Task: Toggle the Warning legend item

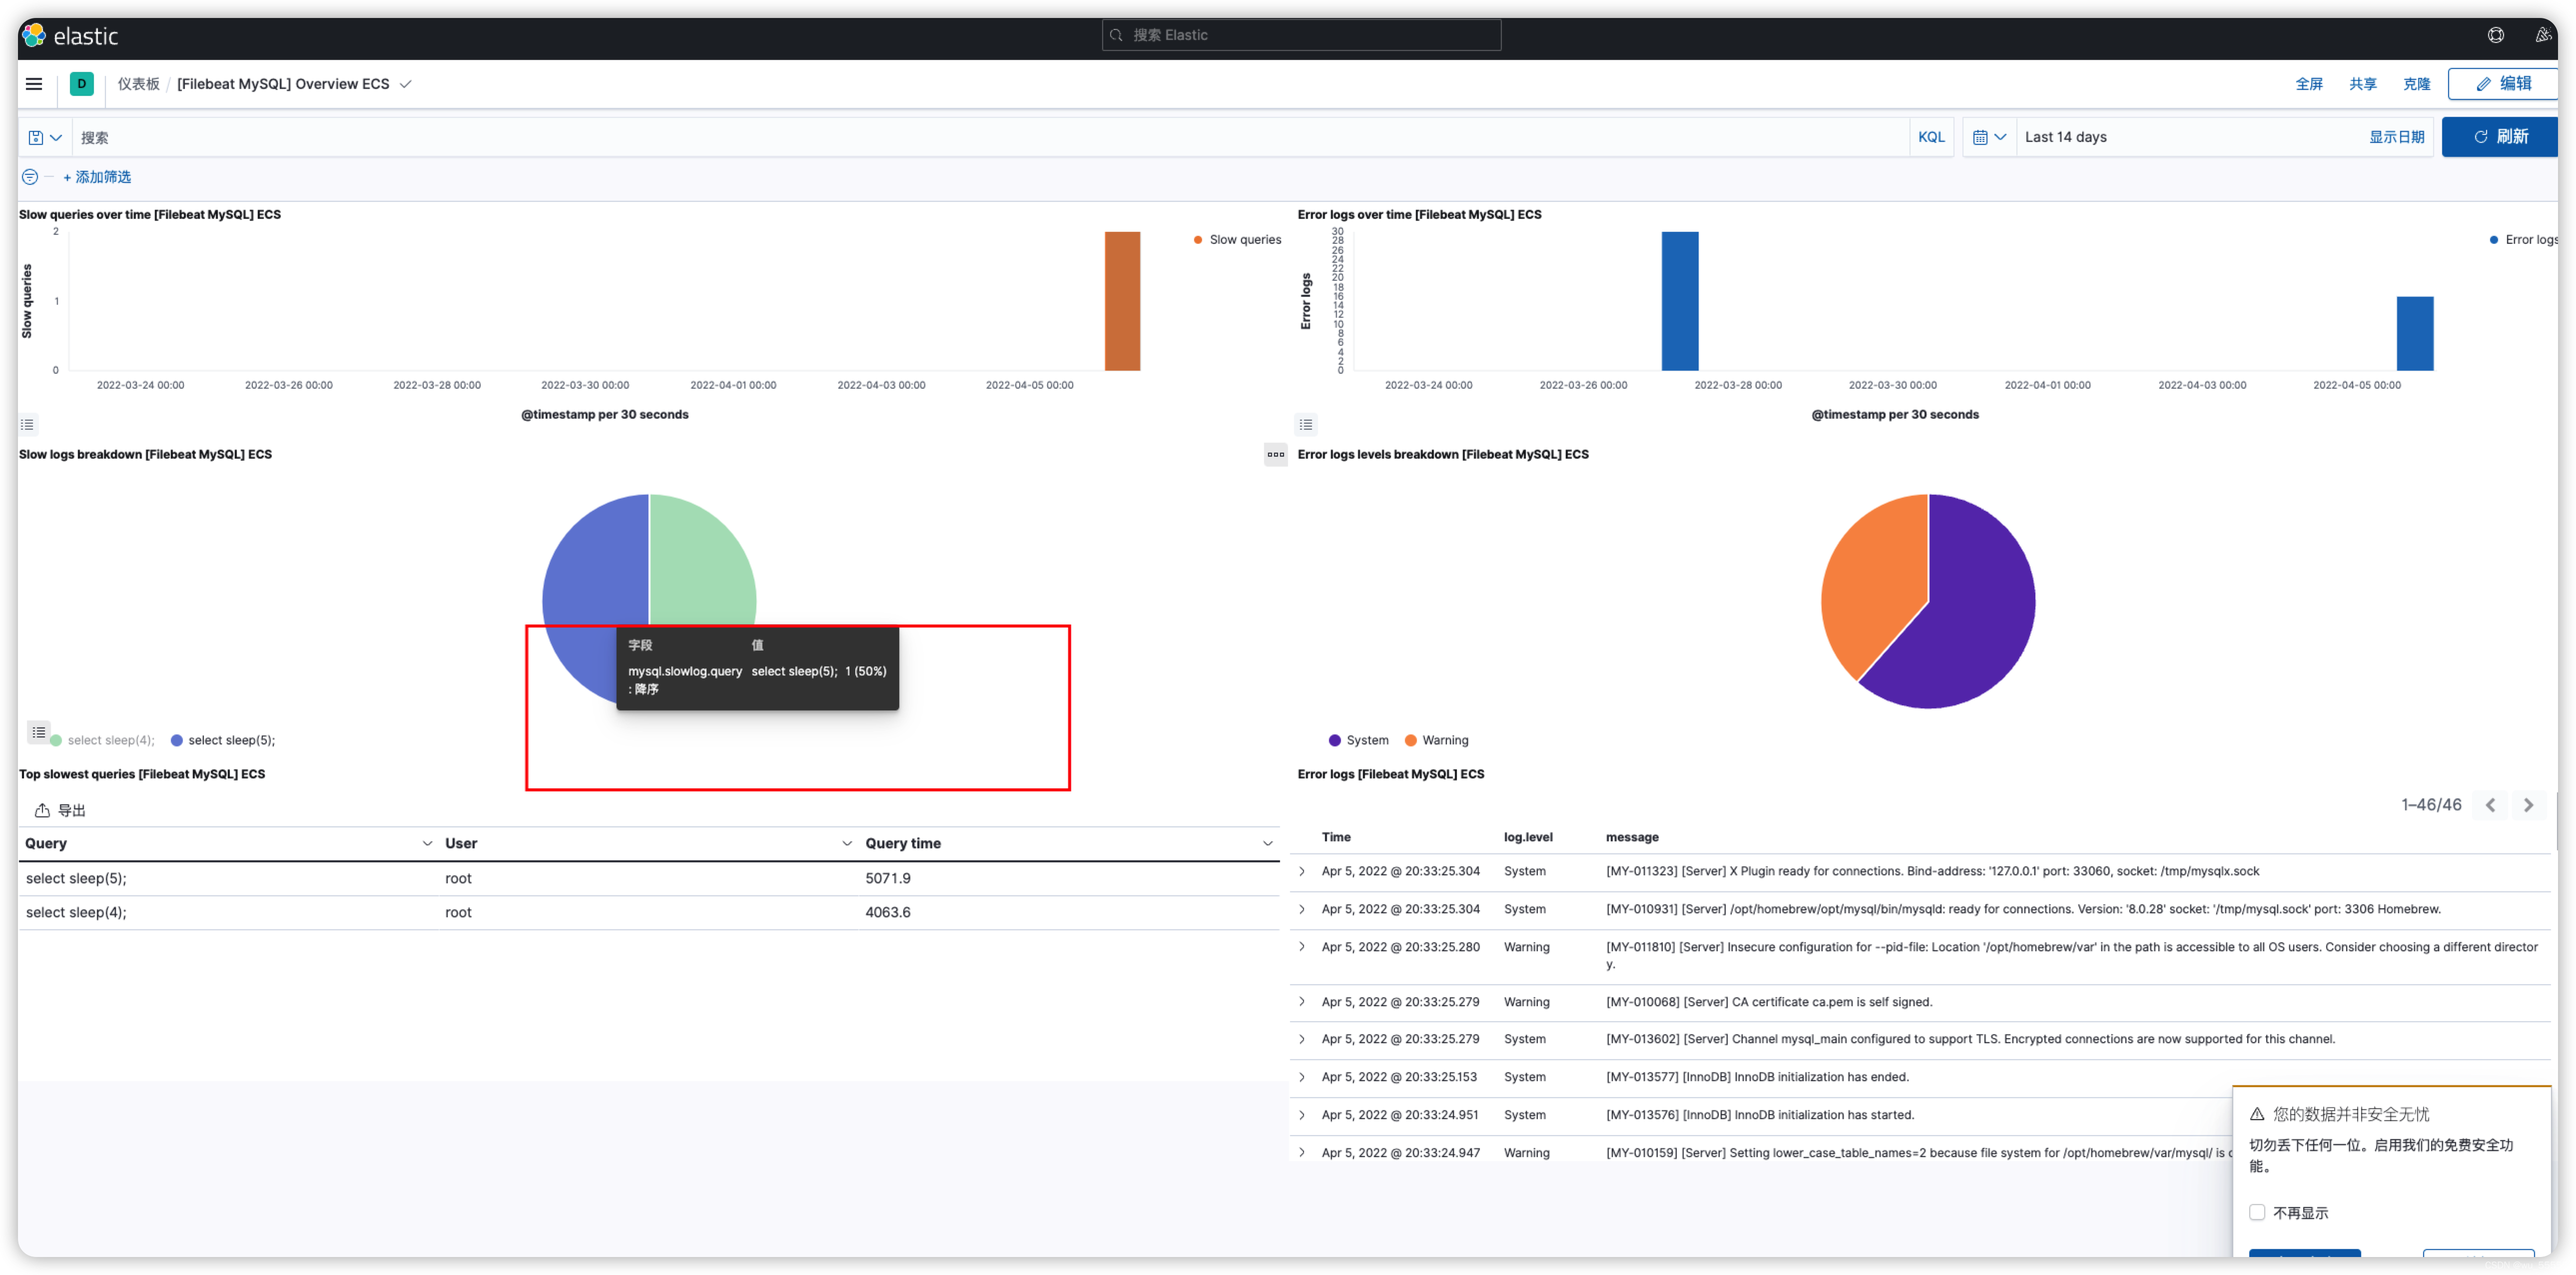Action: click(x=1444, y=741)
